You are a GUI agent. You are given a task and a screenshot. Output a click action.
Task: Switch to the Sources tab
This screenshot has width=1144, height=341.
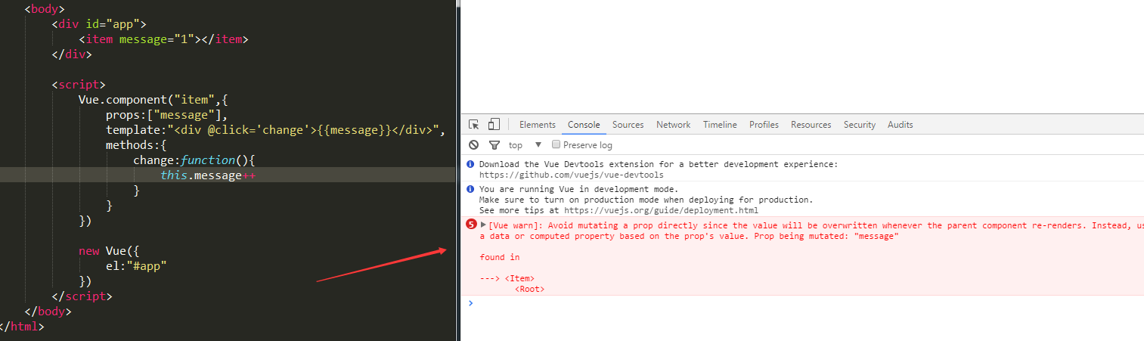pos(628,125)
